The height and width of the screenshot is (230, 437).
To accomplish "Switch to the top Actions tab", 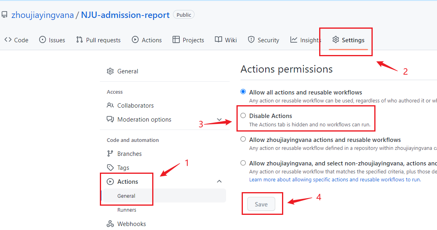I will coord(147,40).
